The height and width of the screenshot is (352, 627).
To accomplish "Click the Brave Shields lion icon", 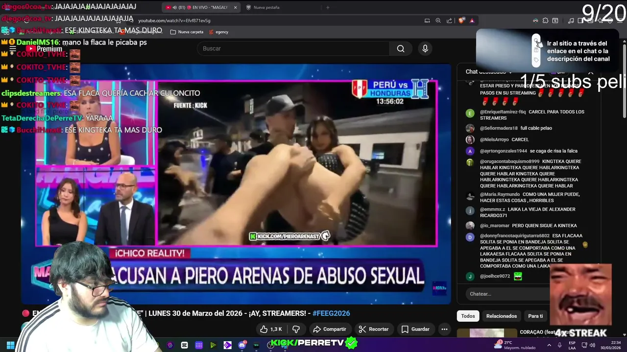I will tap(461, 21).
